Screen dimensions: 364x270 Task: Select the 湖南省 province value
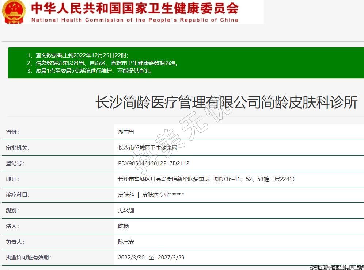point(126,132)
